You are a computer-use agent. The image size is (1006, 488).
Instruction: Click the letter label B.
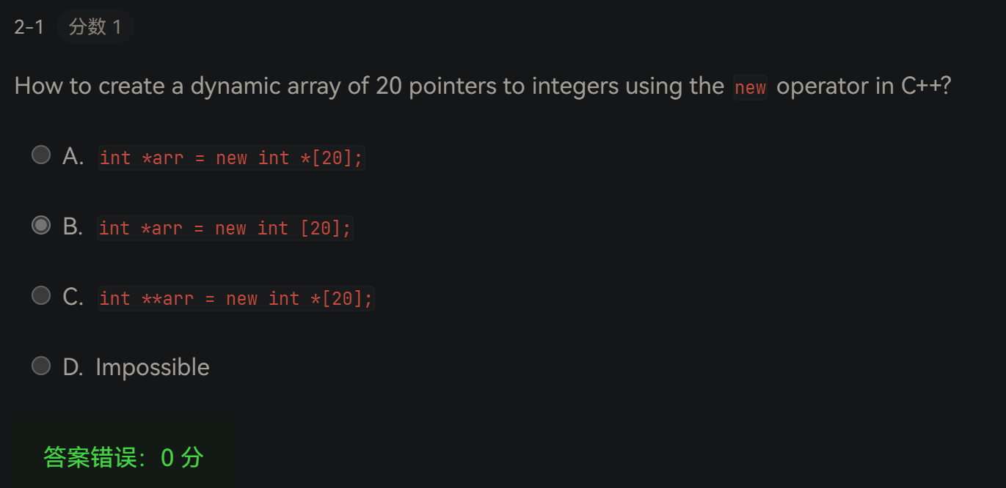[73, 226]
